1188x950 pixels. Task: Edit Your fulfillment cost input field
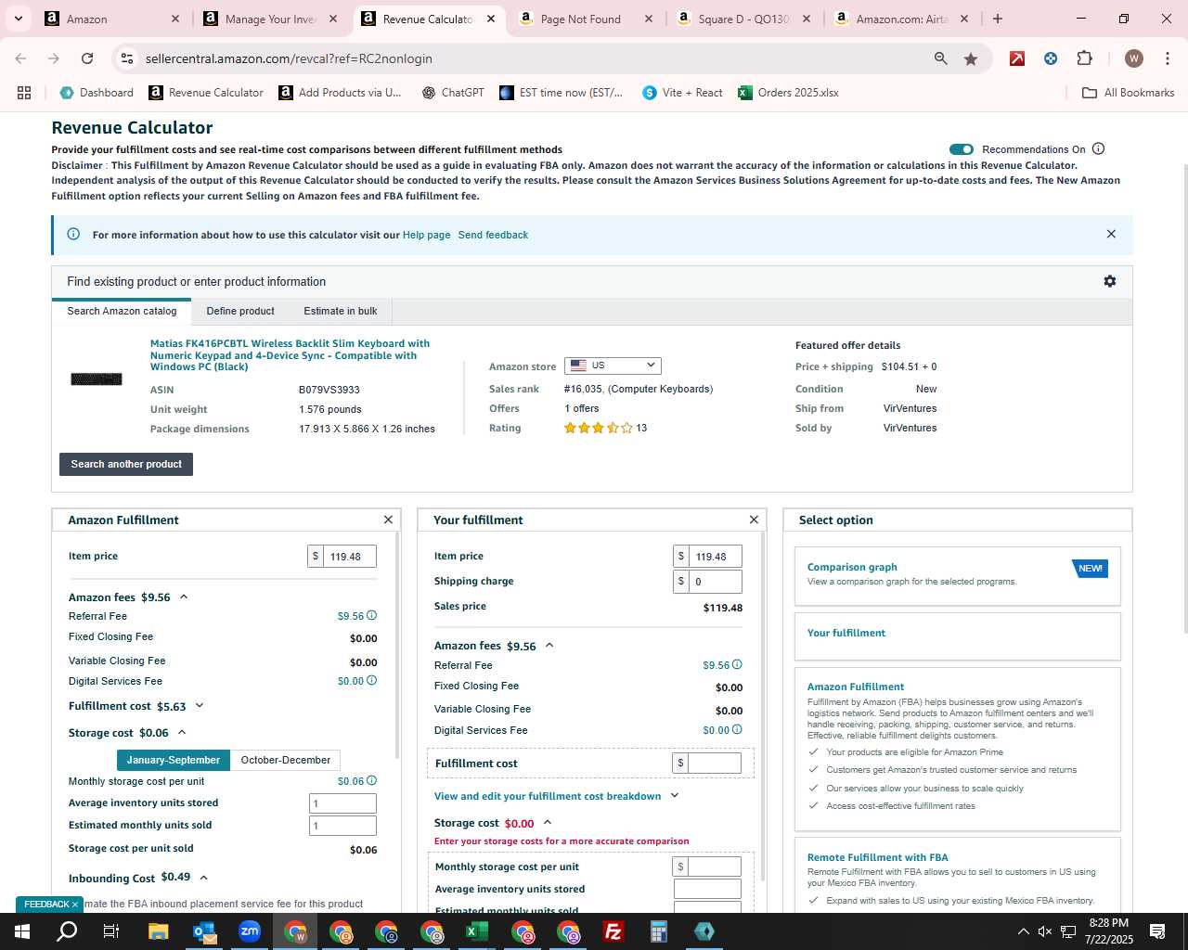tap(715, 763)
